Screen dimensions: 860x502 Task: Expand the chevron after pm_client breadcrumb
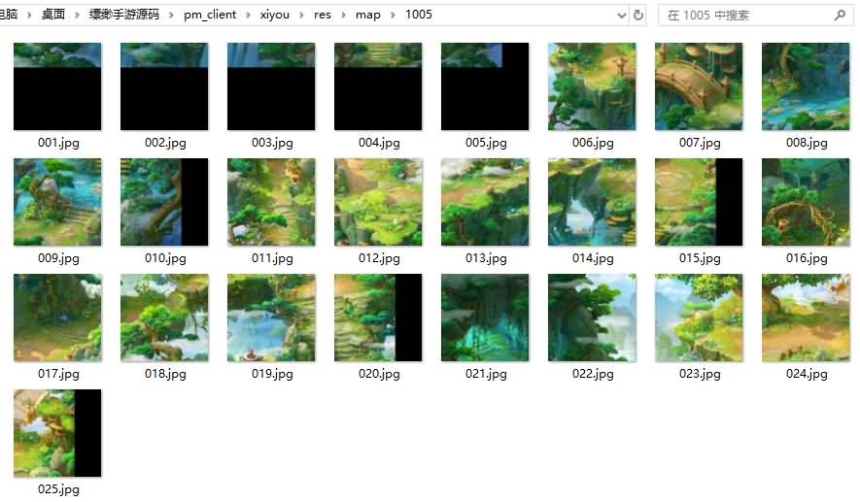[250, 16]
